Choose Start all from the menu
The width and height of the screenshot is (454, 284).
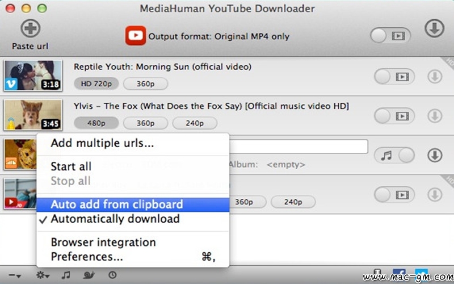[133, 166]
